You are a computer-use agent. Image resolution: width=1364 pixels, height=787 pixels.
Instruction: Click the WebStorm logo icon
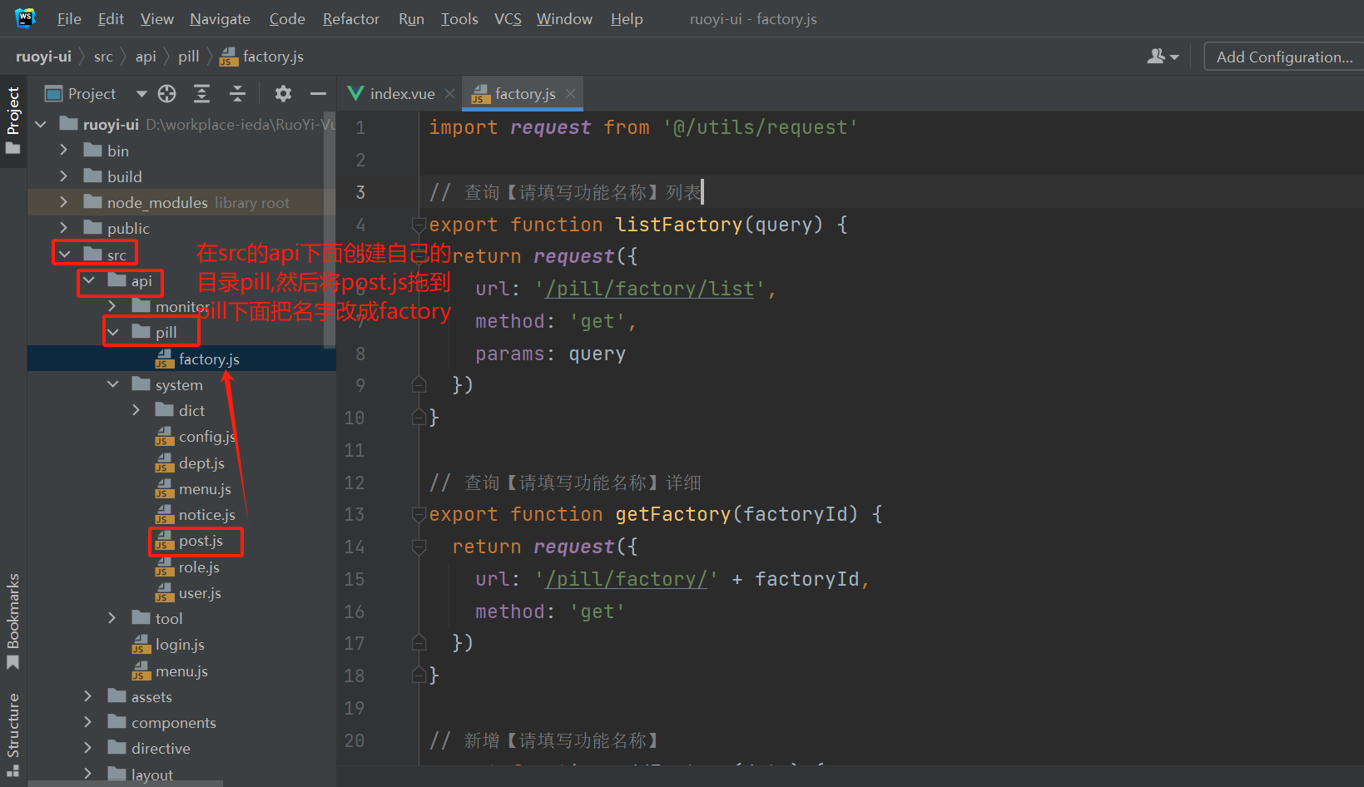[25, 17]
